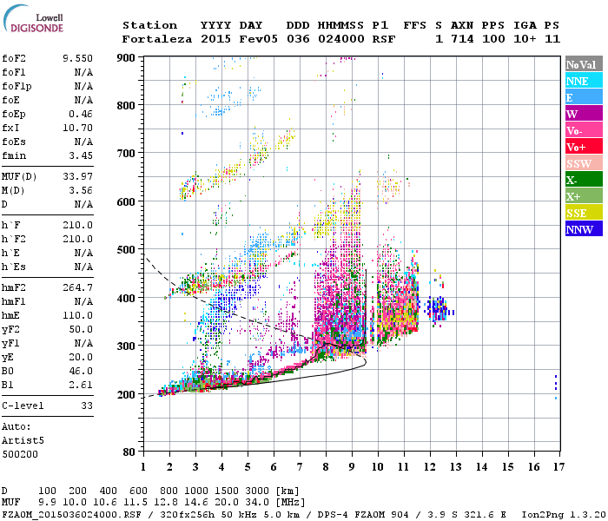Click the Artist5 auto-scaling label
The height and width of the screenshot is (521, 608).
coord(23,441)
